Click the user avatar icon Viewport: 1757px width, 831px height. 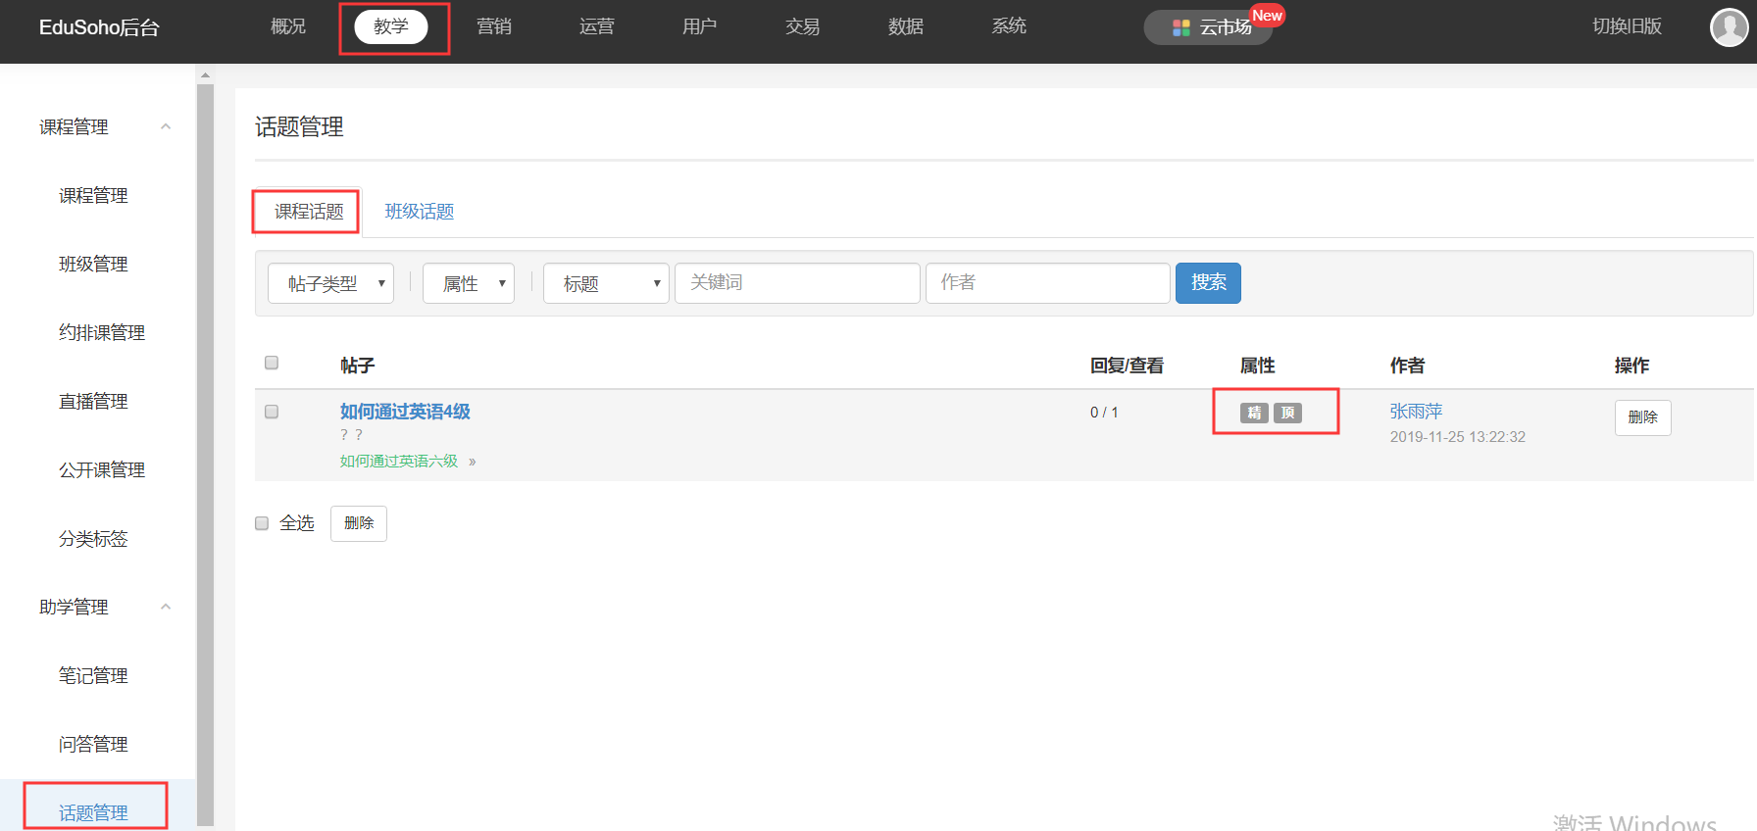pos(1728,27)
